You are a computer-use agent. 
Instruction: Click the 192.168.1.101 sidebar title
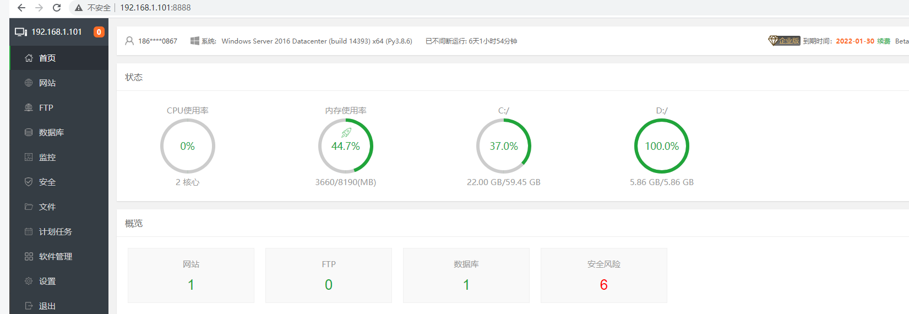click(x=56, y=32)
